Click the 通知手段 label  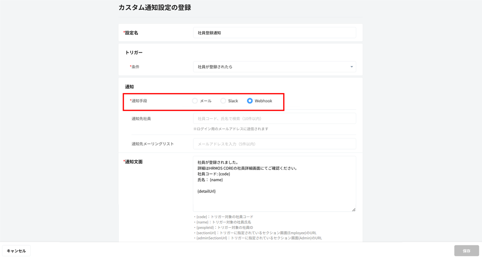pyautogui.click(x=139, y=101)
